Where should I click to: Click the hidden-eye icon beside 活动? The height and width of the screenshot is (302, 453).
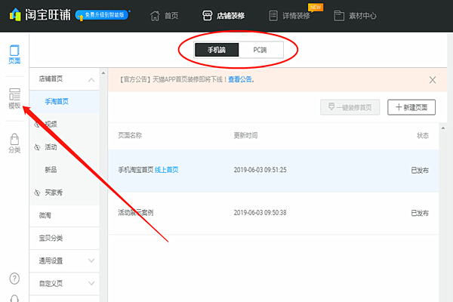(x=38, y=146)
